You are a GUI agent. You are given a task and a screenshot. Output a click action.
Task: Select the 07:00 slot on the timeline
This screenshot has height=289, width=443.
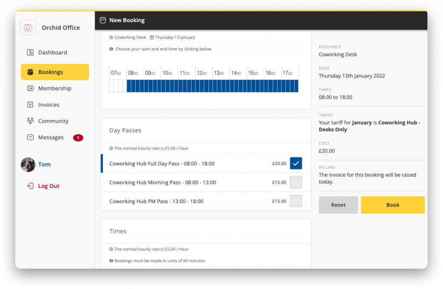coord(118,86)
